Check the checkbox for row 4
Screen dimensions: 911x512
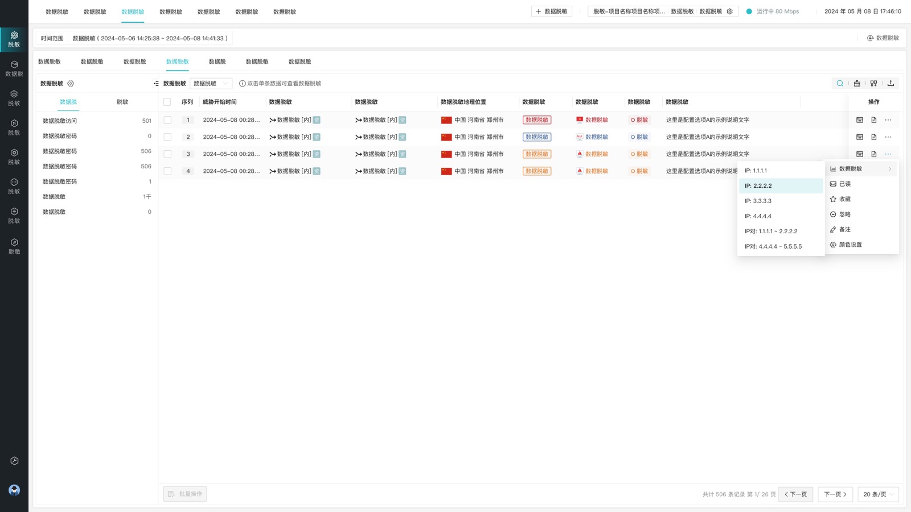(167, 171)
